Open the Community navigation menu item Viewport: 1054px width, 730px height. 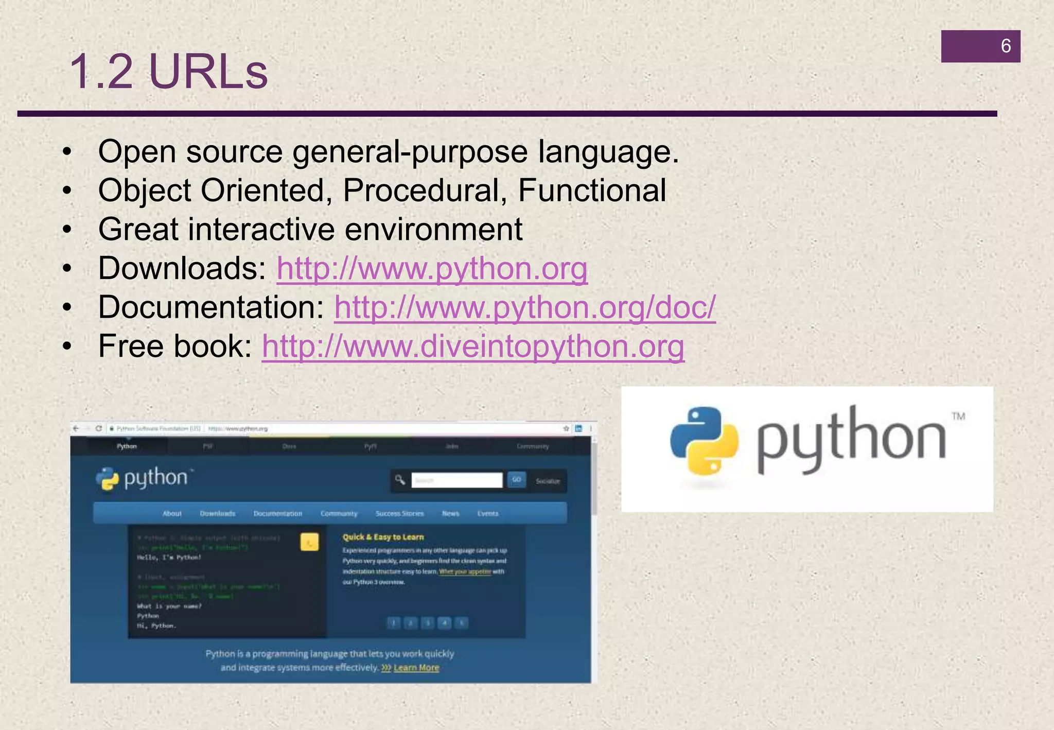[339, 513]
